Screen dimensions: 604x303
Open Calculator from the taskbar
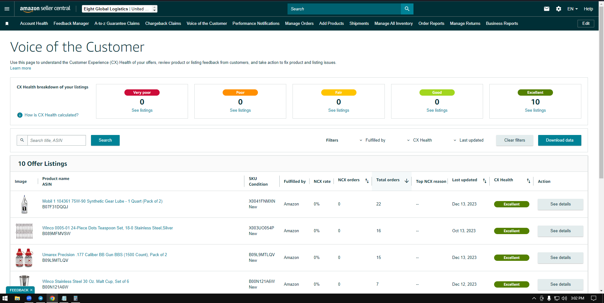76,298
